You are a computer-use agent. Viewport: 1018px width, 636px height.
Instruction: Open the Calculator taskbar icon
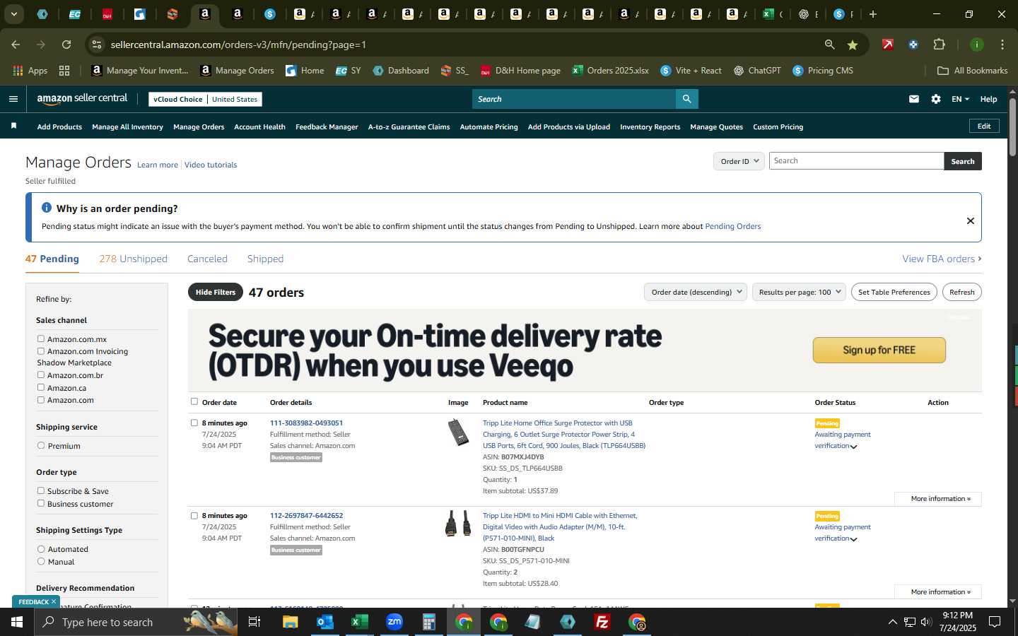coord(428,622)
